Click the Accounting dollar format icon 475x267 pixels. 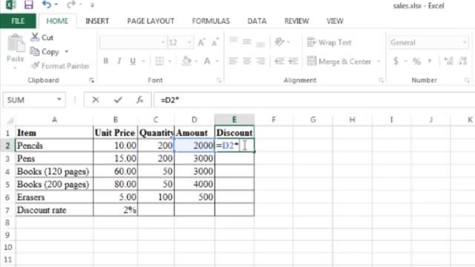pyautogui.click(x=396, y=62)
